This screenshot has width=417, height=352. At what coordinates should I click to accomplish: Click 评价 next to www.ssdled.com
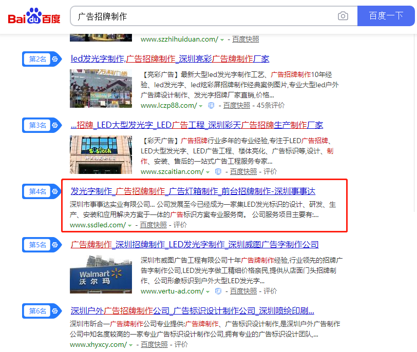coord(180,225)
